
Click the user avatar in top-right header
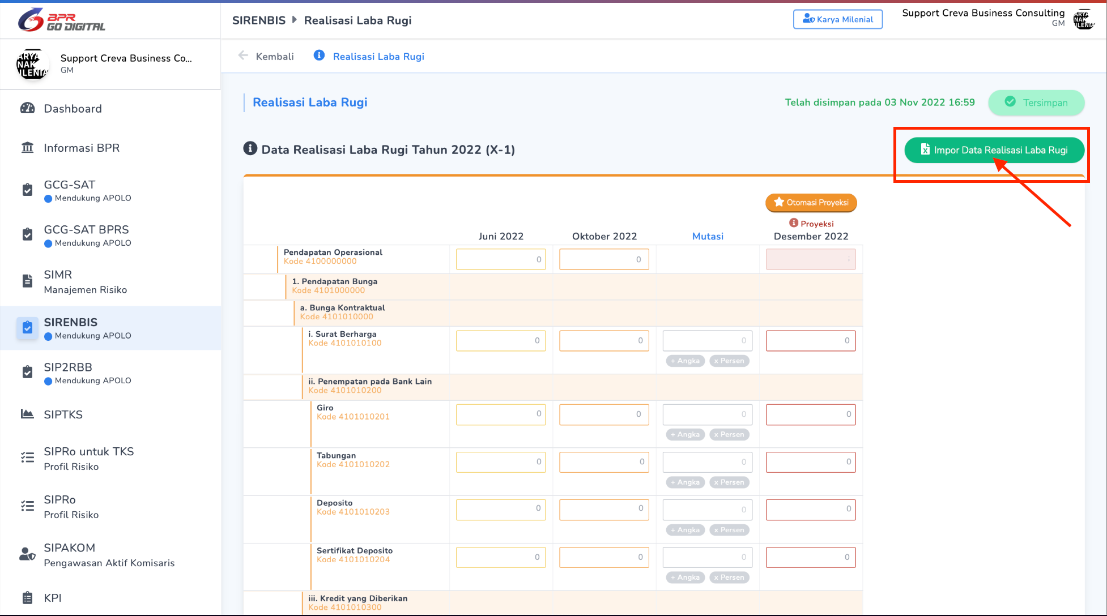pyautogui.click(x=1084, y=19)
